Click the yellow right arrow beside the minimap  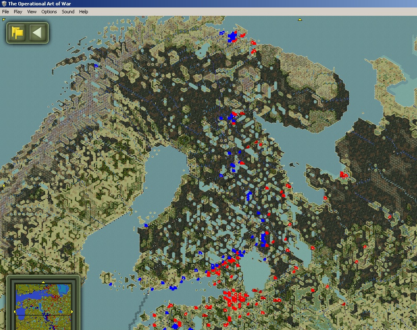pyautogui.click(x=72, y=312)
